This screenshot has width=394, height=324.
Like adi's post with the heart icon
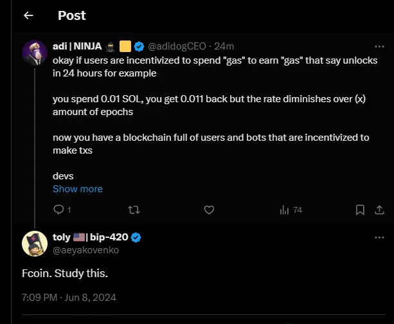pyautogui.click(x=208, y=210)
